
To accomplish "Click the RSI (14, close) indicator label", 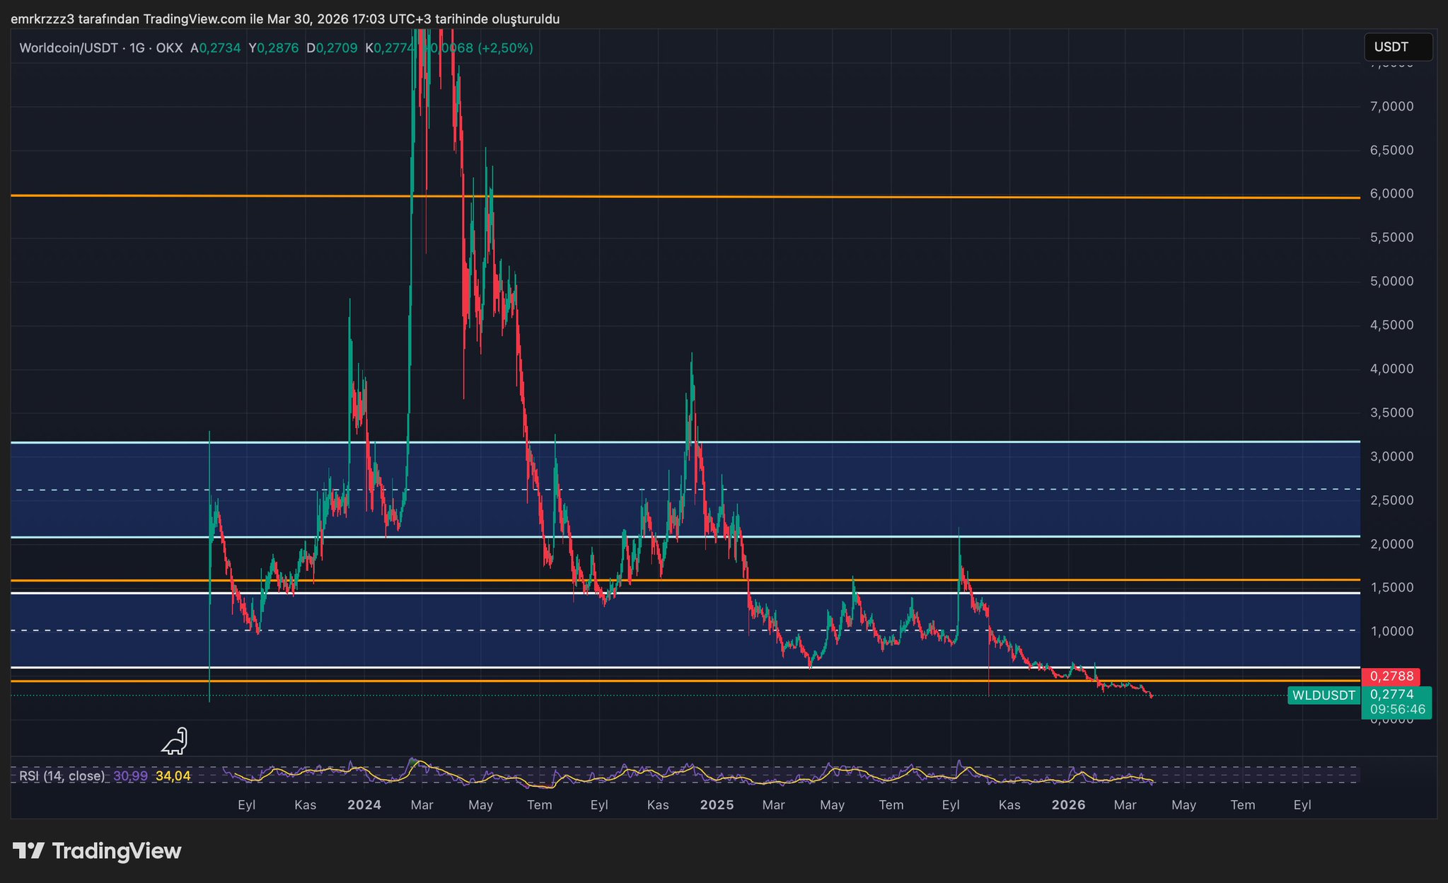I will click(x=62, y=776).
